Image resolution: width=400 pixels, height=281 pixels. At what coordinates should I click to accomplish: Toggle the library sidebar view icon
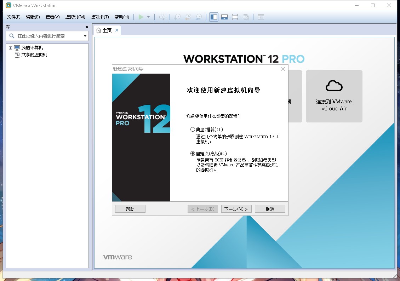214,17
